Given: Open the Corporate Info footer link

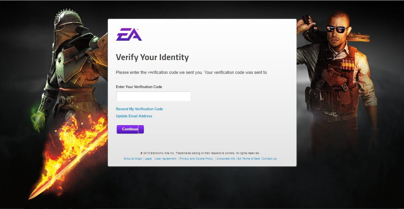Looking at the screenshot, I should click(x=226, y=159).
